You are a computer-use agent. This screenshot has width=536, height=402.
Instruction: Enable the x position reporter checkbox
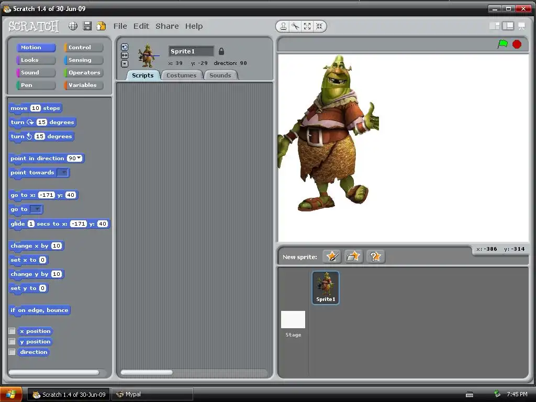[12, 331]
